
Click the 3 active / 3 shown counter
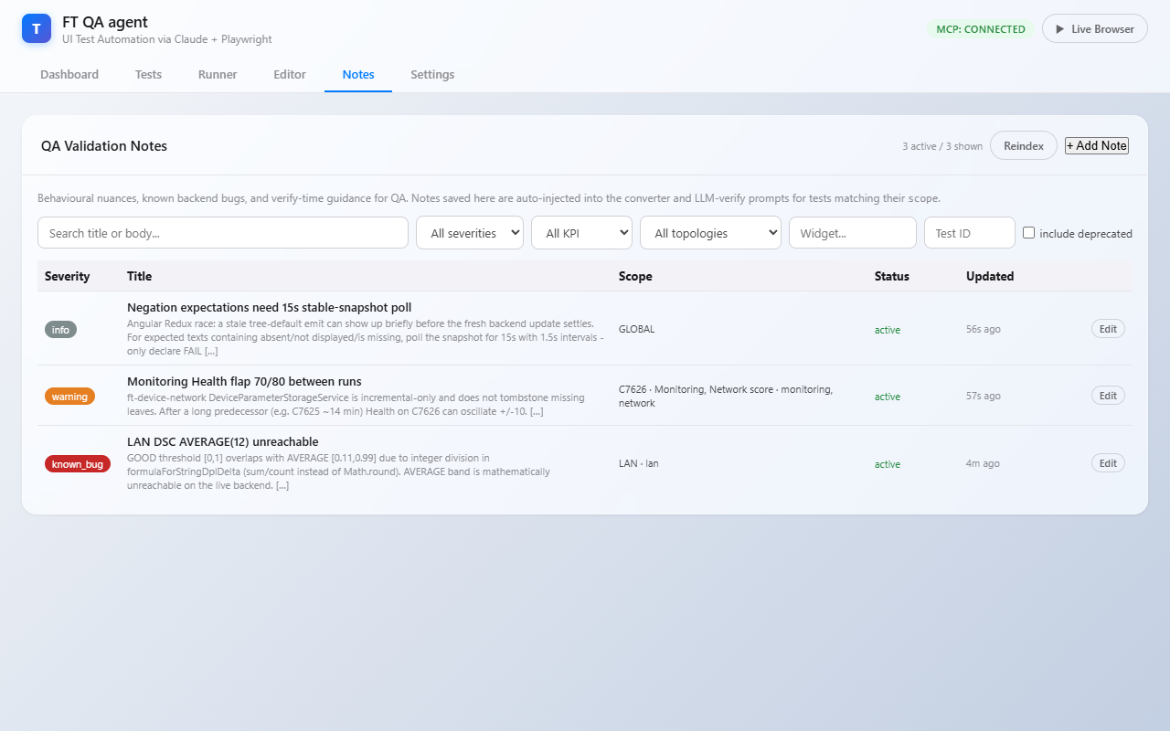tap(942, 146)
